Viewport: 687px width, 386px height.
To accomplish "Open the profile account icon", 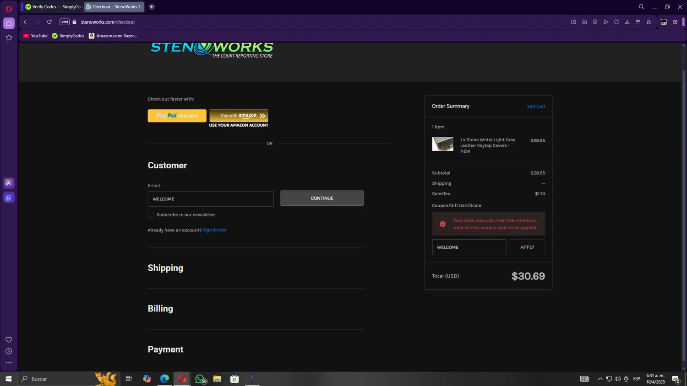I will (x=649, y=22).
